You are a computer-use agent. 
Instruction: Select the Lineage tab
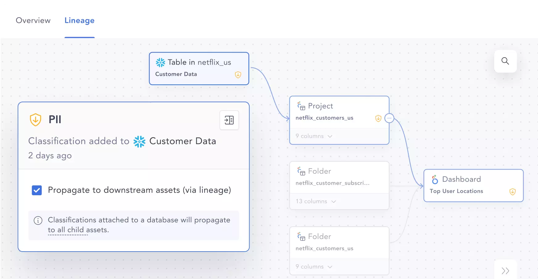(x=80, y=20)
